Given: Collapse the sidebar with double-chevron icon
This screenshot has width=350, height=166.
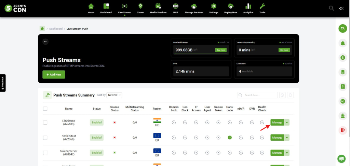Looking at the screenshot, I should pos(341,8).
